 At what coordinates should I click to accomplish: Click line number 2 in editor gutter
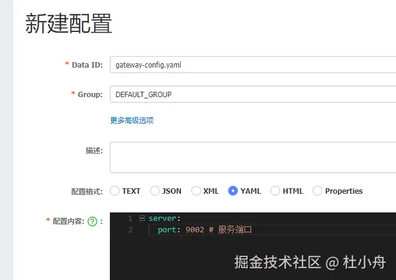130,230
